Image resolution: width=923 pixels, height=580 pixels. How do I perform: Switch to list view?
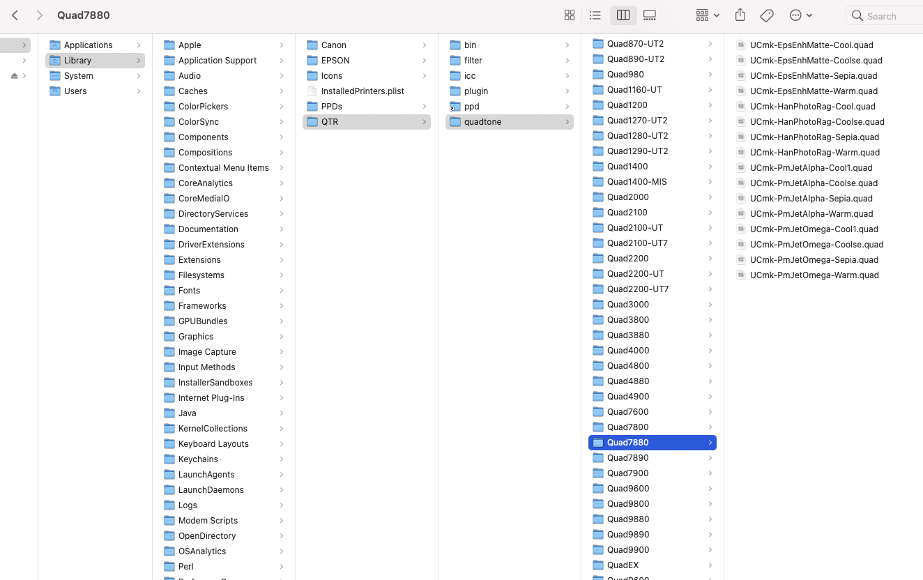pos(595,15)
